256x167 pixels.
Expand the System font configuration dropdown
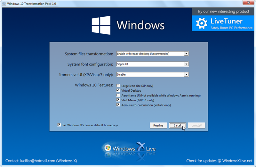click(x=186, y=64)
